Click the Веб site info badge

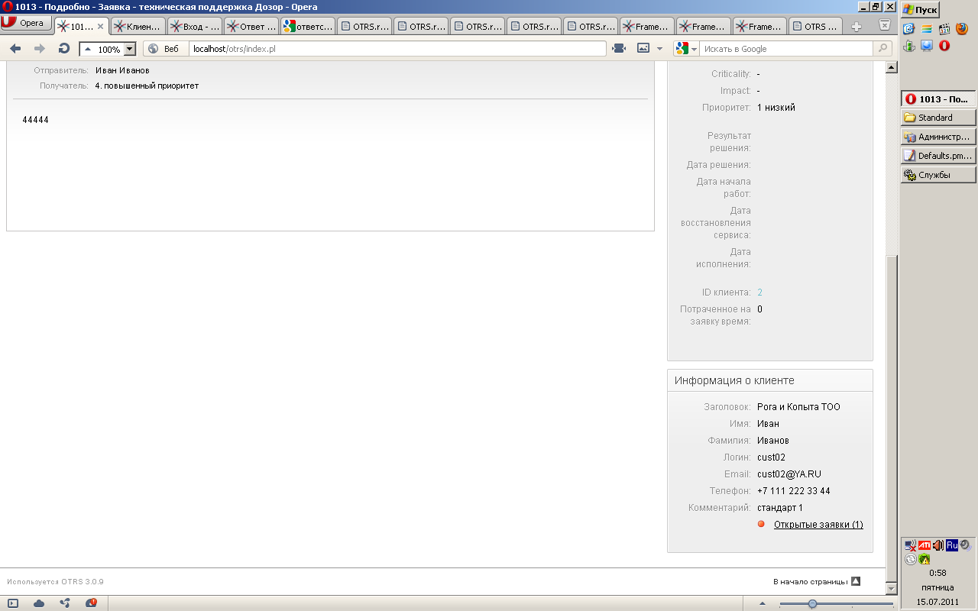164,49
